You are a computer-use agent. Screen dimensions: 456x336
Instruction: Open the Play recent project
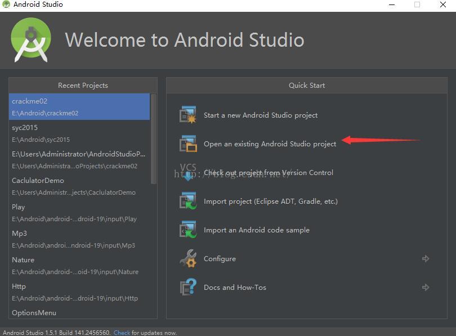point(79,213)
